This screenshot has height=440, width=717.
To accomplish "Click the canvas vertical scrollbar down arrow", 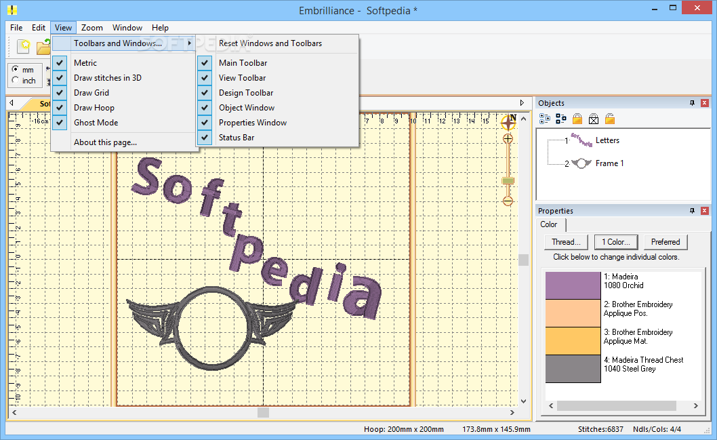I will [x=524, y=401].
